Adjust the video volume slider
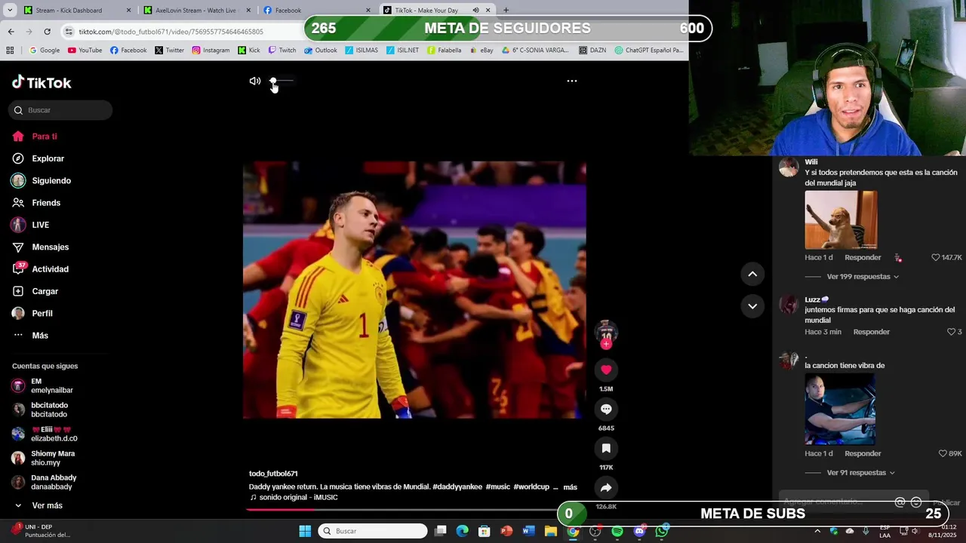Screen dimensions: 966x543 282,81
